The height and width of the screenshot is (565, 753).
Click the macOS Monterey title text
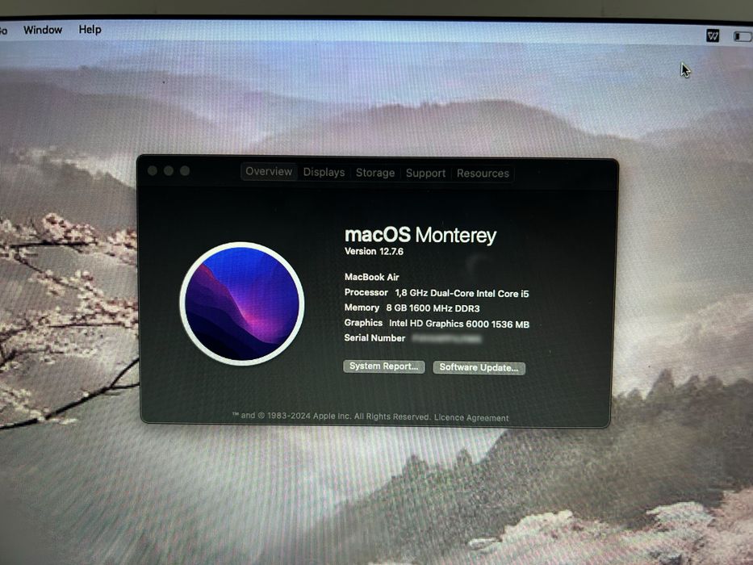[420, 235]
